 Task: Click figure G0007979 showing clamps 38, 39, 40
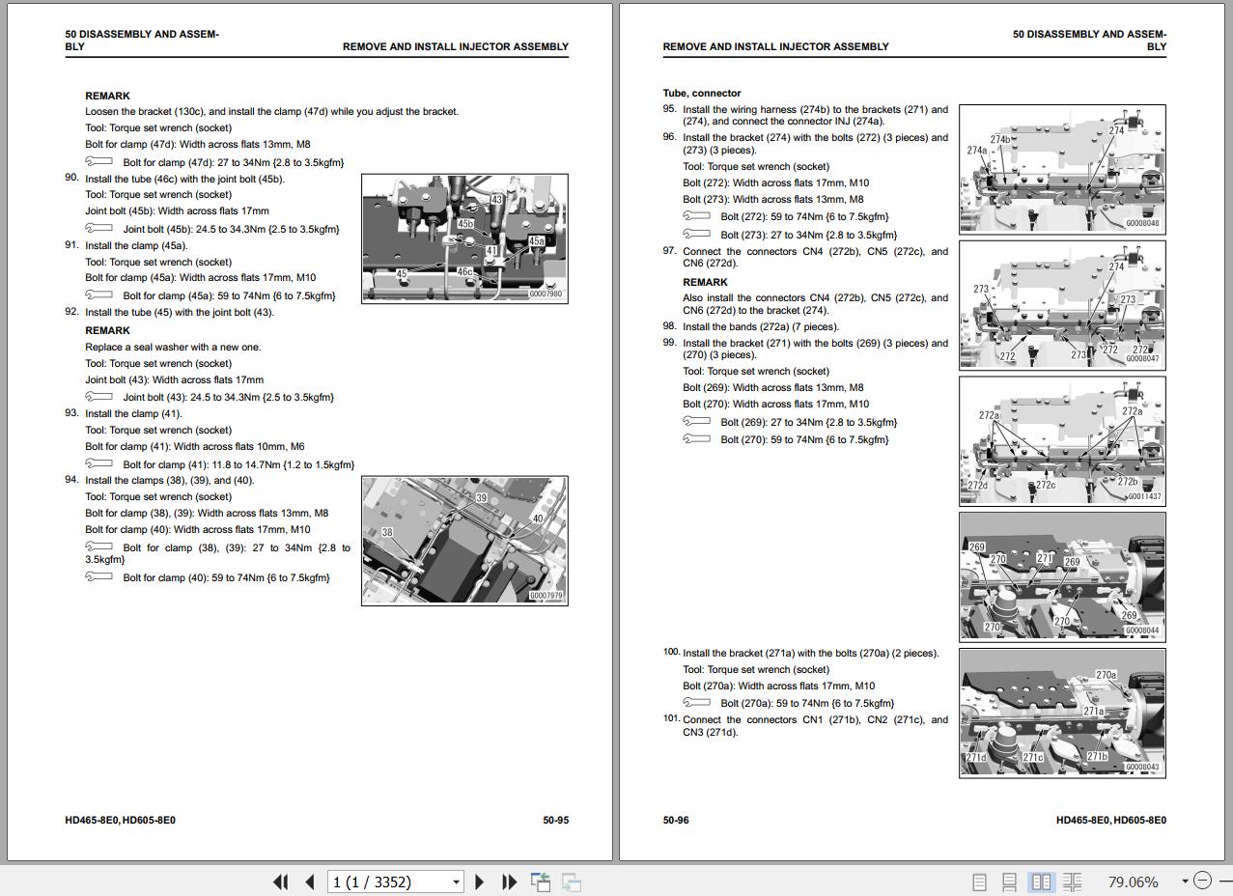[x=464, y=541]
